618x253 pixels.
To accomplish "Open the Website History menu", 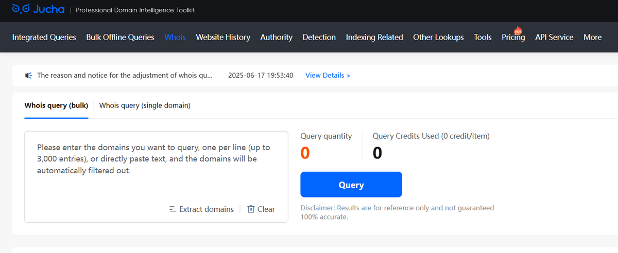I will coord(223,37).
